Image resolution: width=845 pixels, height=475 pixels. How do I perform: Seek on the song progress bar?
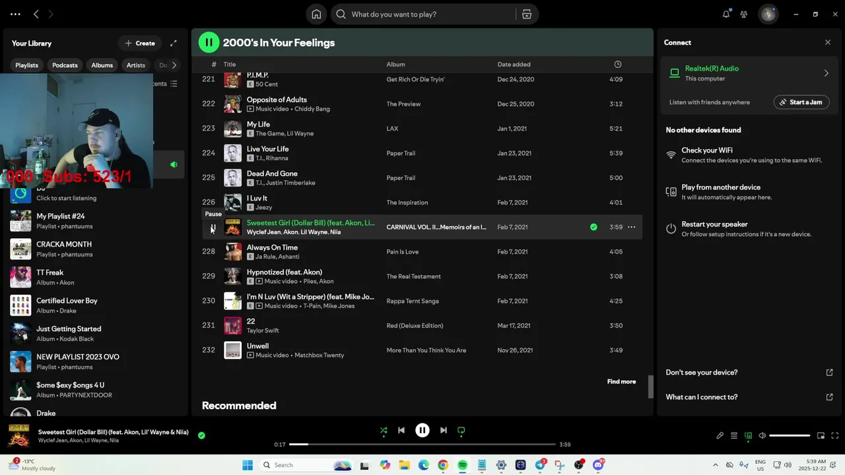click(x=422, y=444)
